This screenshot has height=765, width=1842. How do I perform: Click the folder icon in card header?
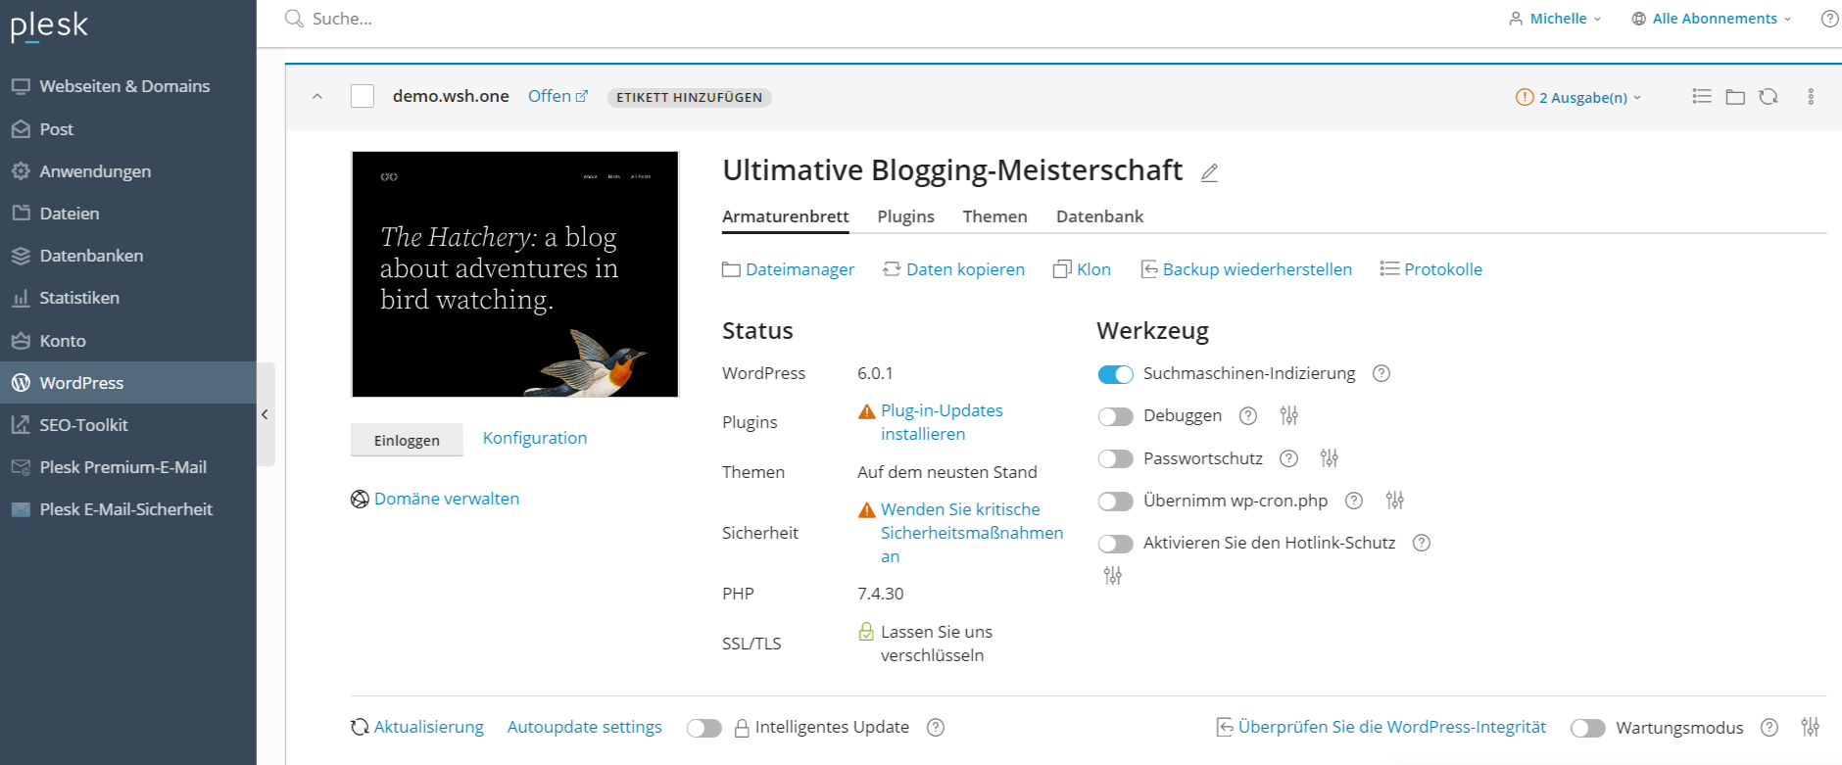point(1735,96)
